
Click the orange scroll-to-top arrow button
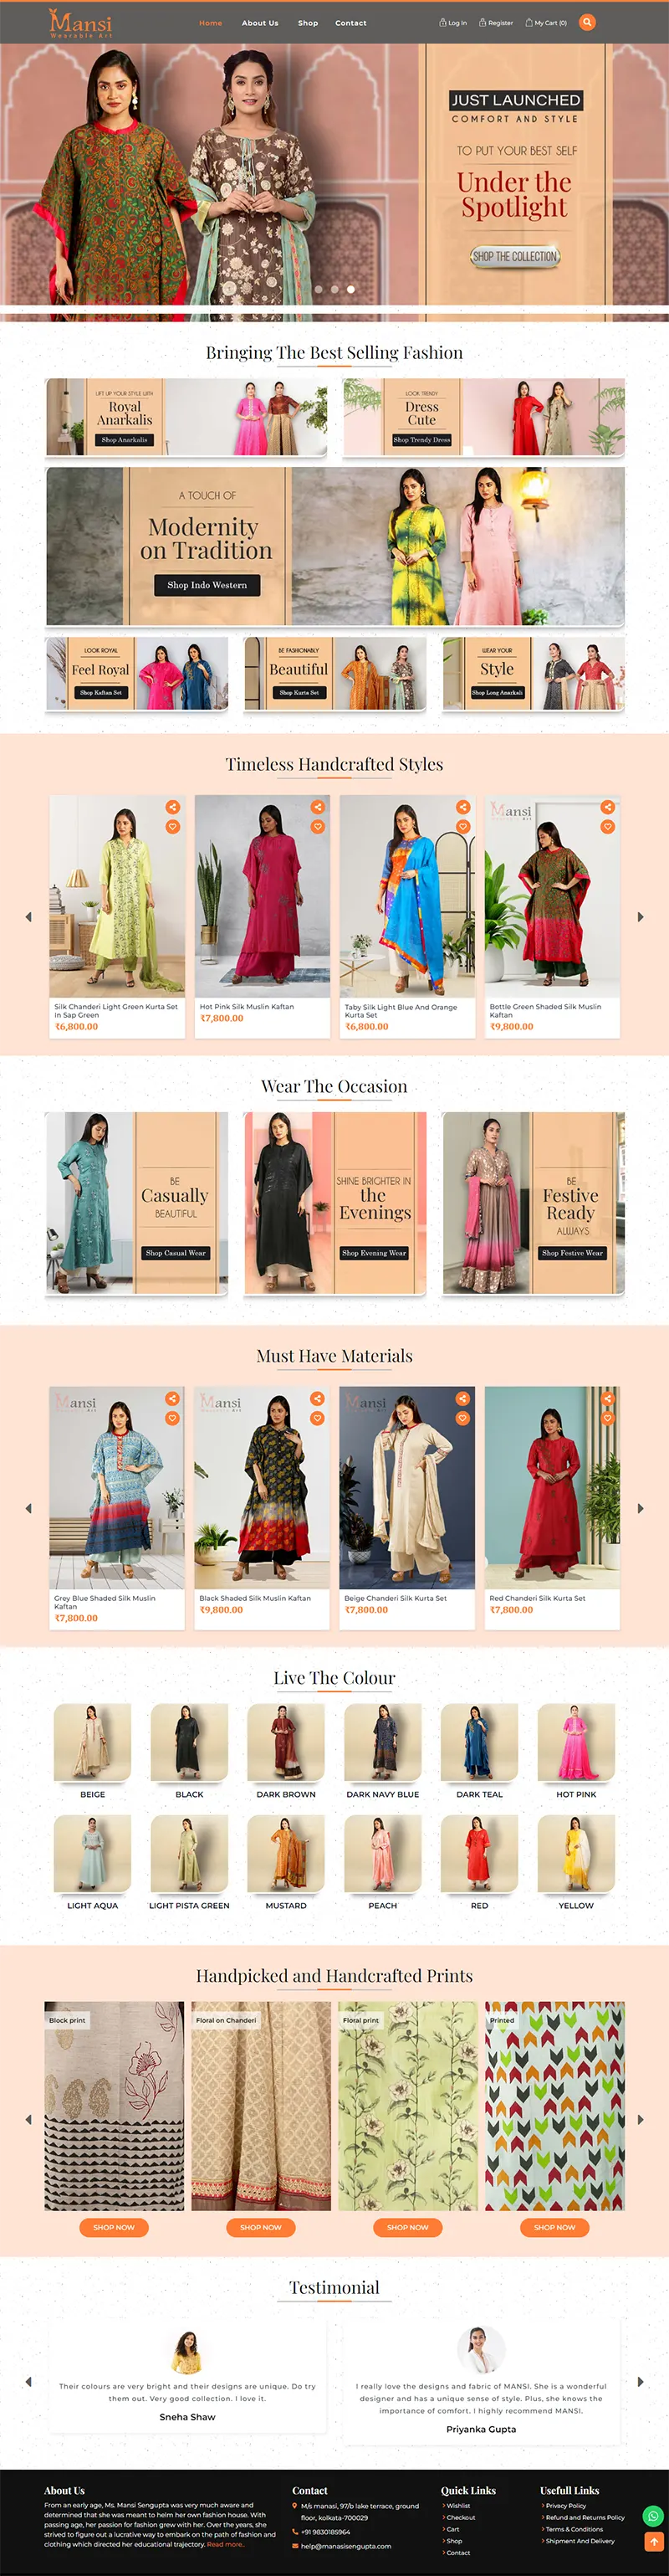pyautogui.click(x=653, y=2540)
